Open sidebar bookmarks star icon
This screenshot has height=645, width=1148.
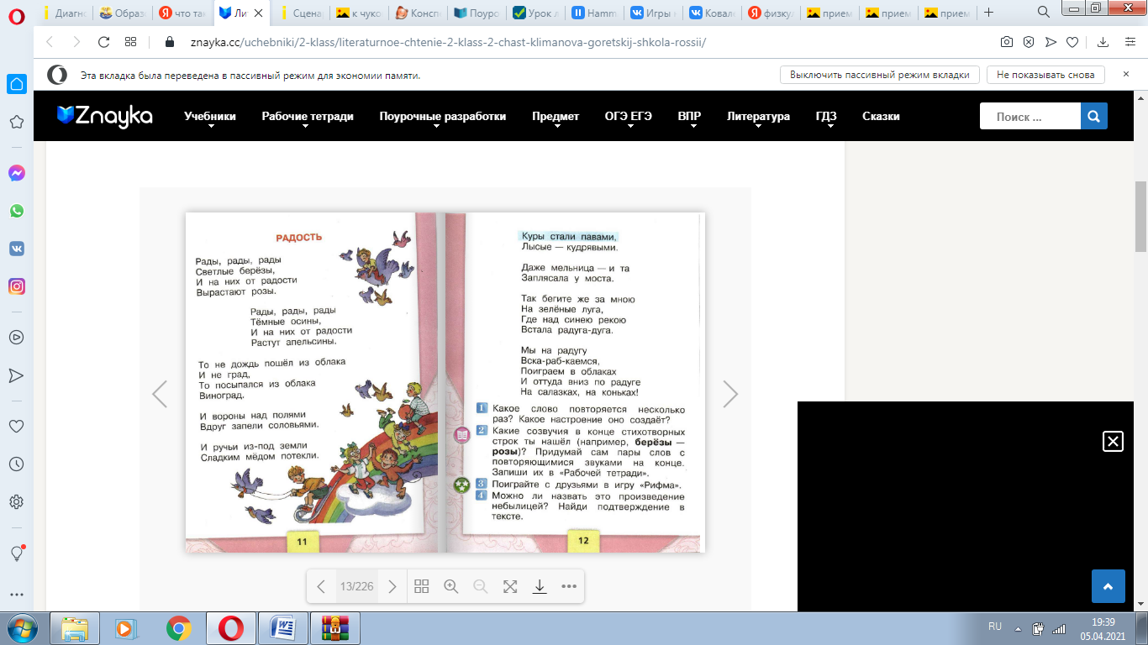point(16,122)
